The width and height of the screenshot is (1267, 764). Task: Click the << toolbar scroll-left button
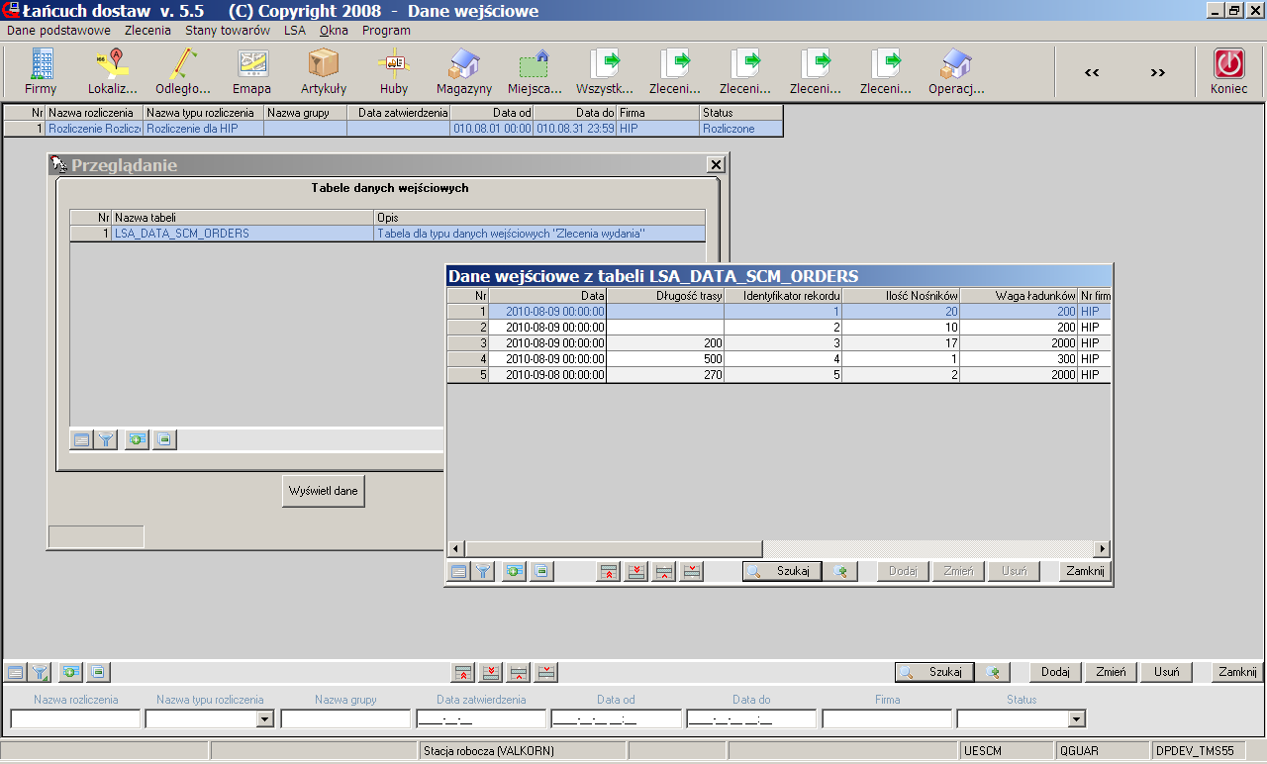point(1092,72)
